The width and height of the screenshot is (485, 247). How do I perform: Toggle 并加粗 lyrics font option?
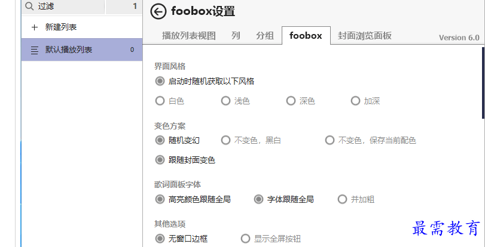coord(343,199)
